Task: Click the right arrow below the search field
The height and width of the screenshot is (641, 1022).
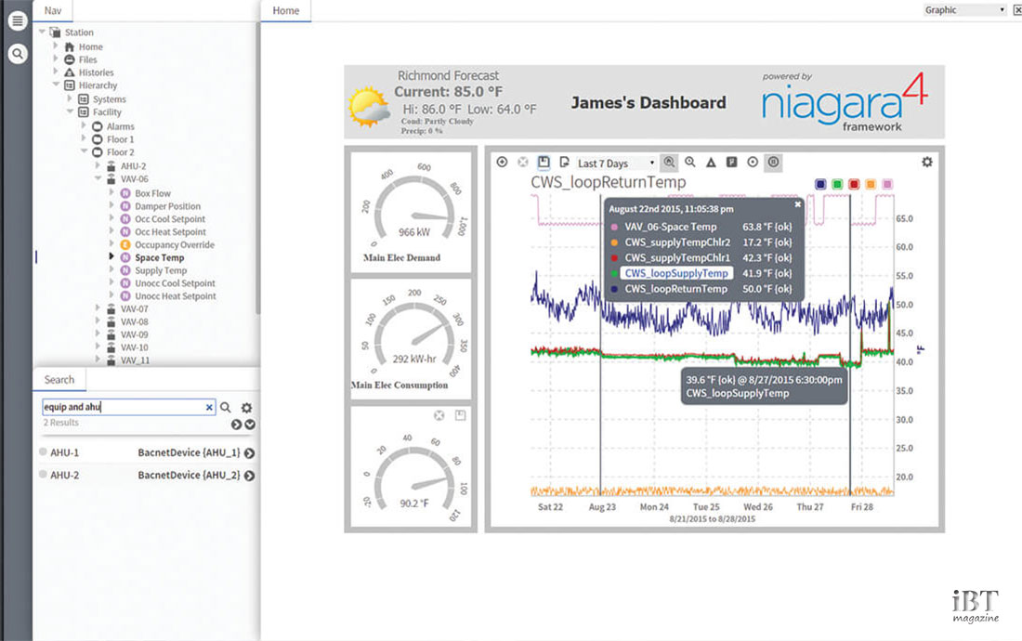Action: [236, 424]
